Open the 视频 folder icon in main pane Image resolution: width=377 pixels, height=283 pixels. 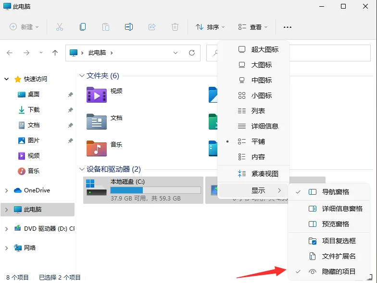(96, 94)
